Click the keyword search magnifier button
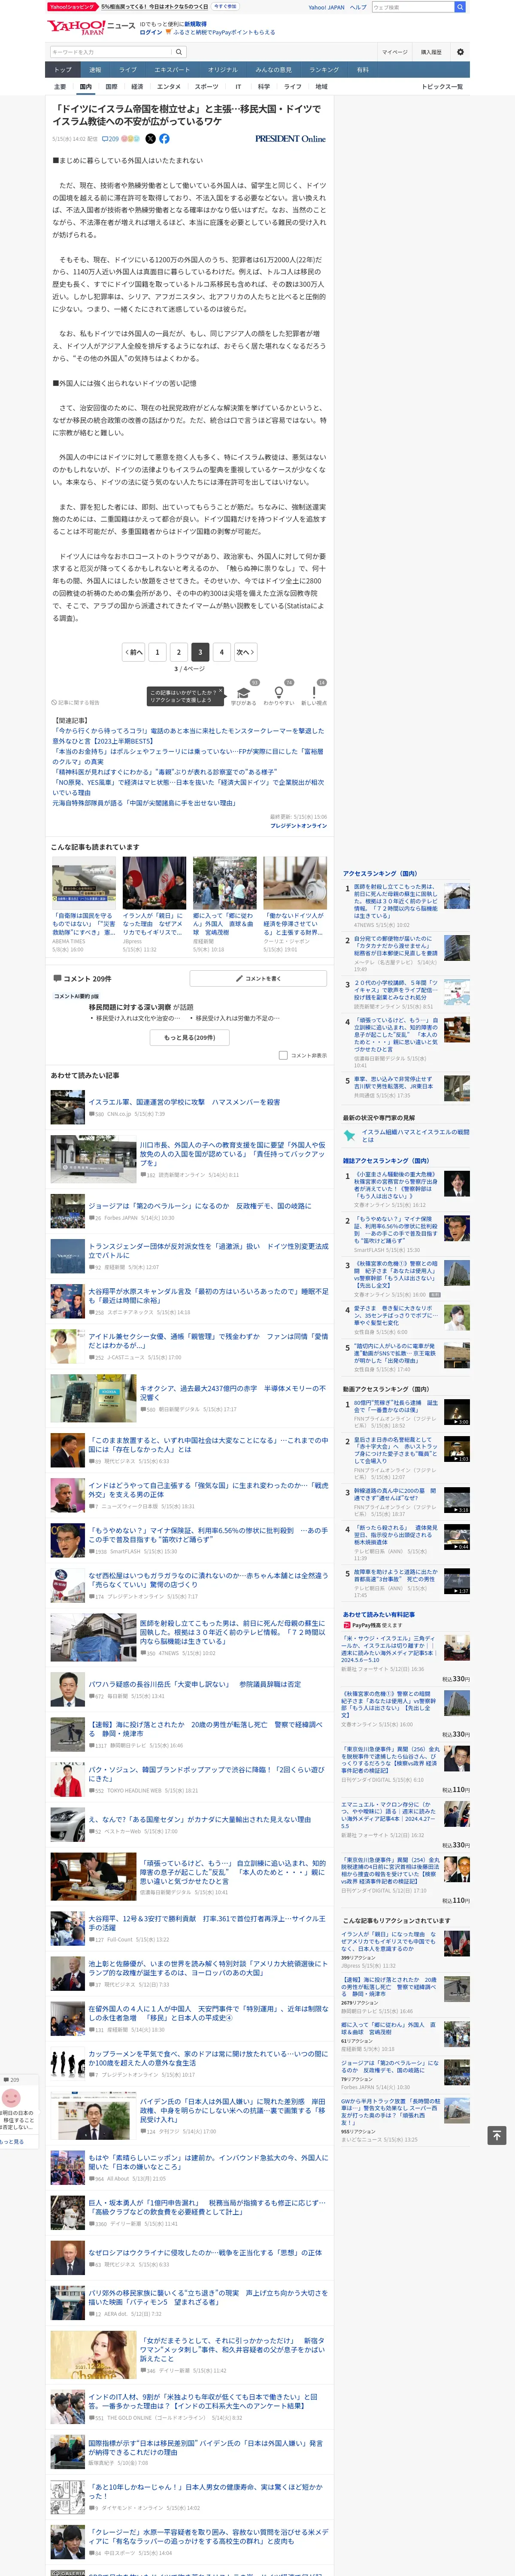 179,52
